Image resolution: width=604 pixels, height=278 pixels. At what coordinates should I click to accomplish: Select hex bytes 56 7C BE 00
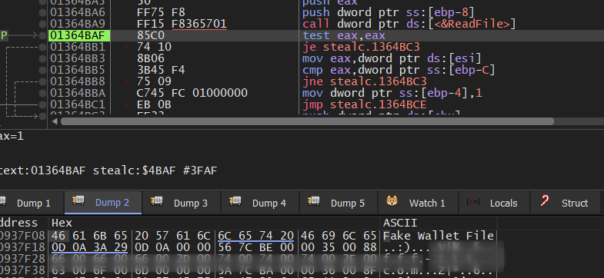[255, 247]
